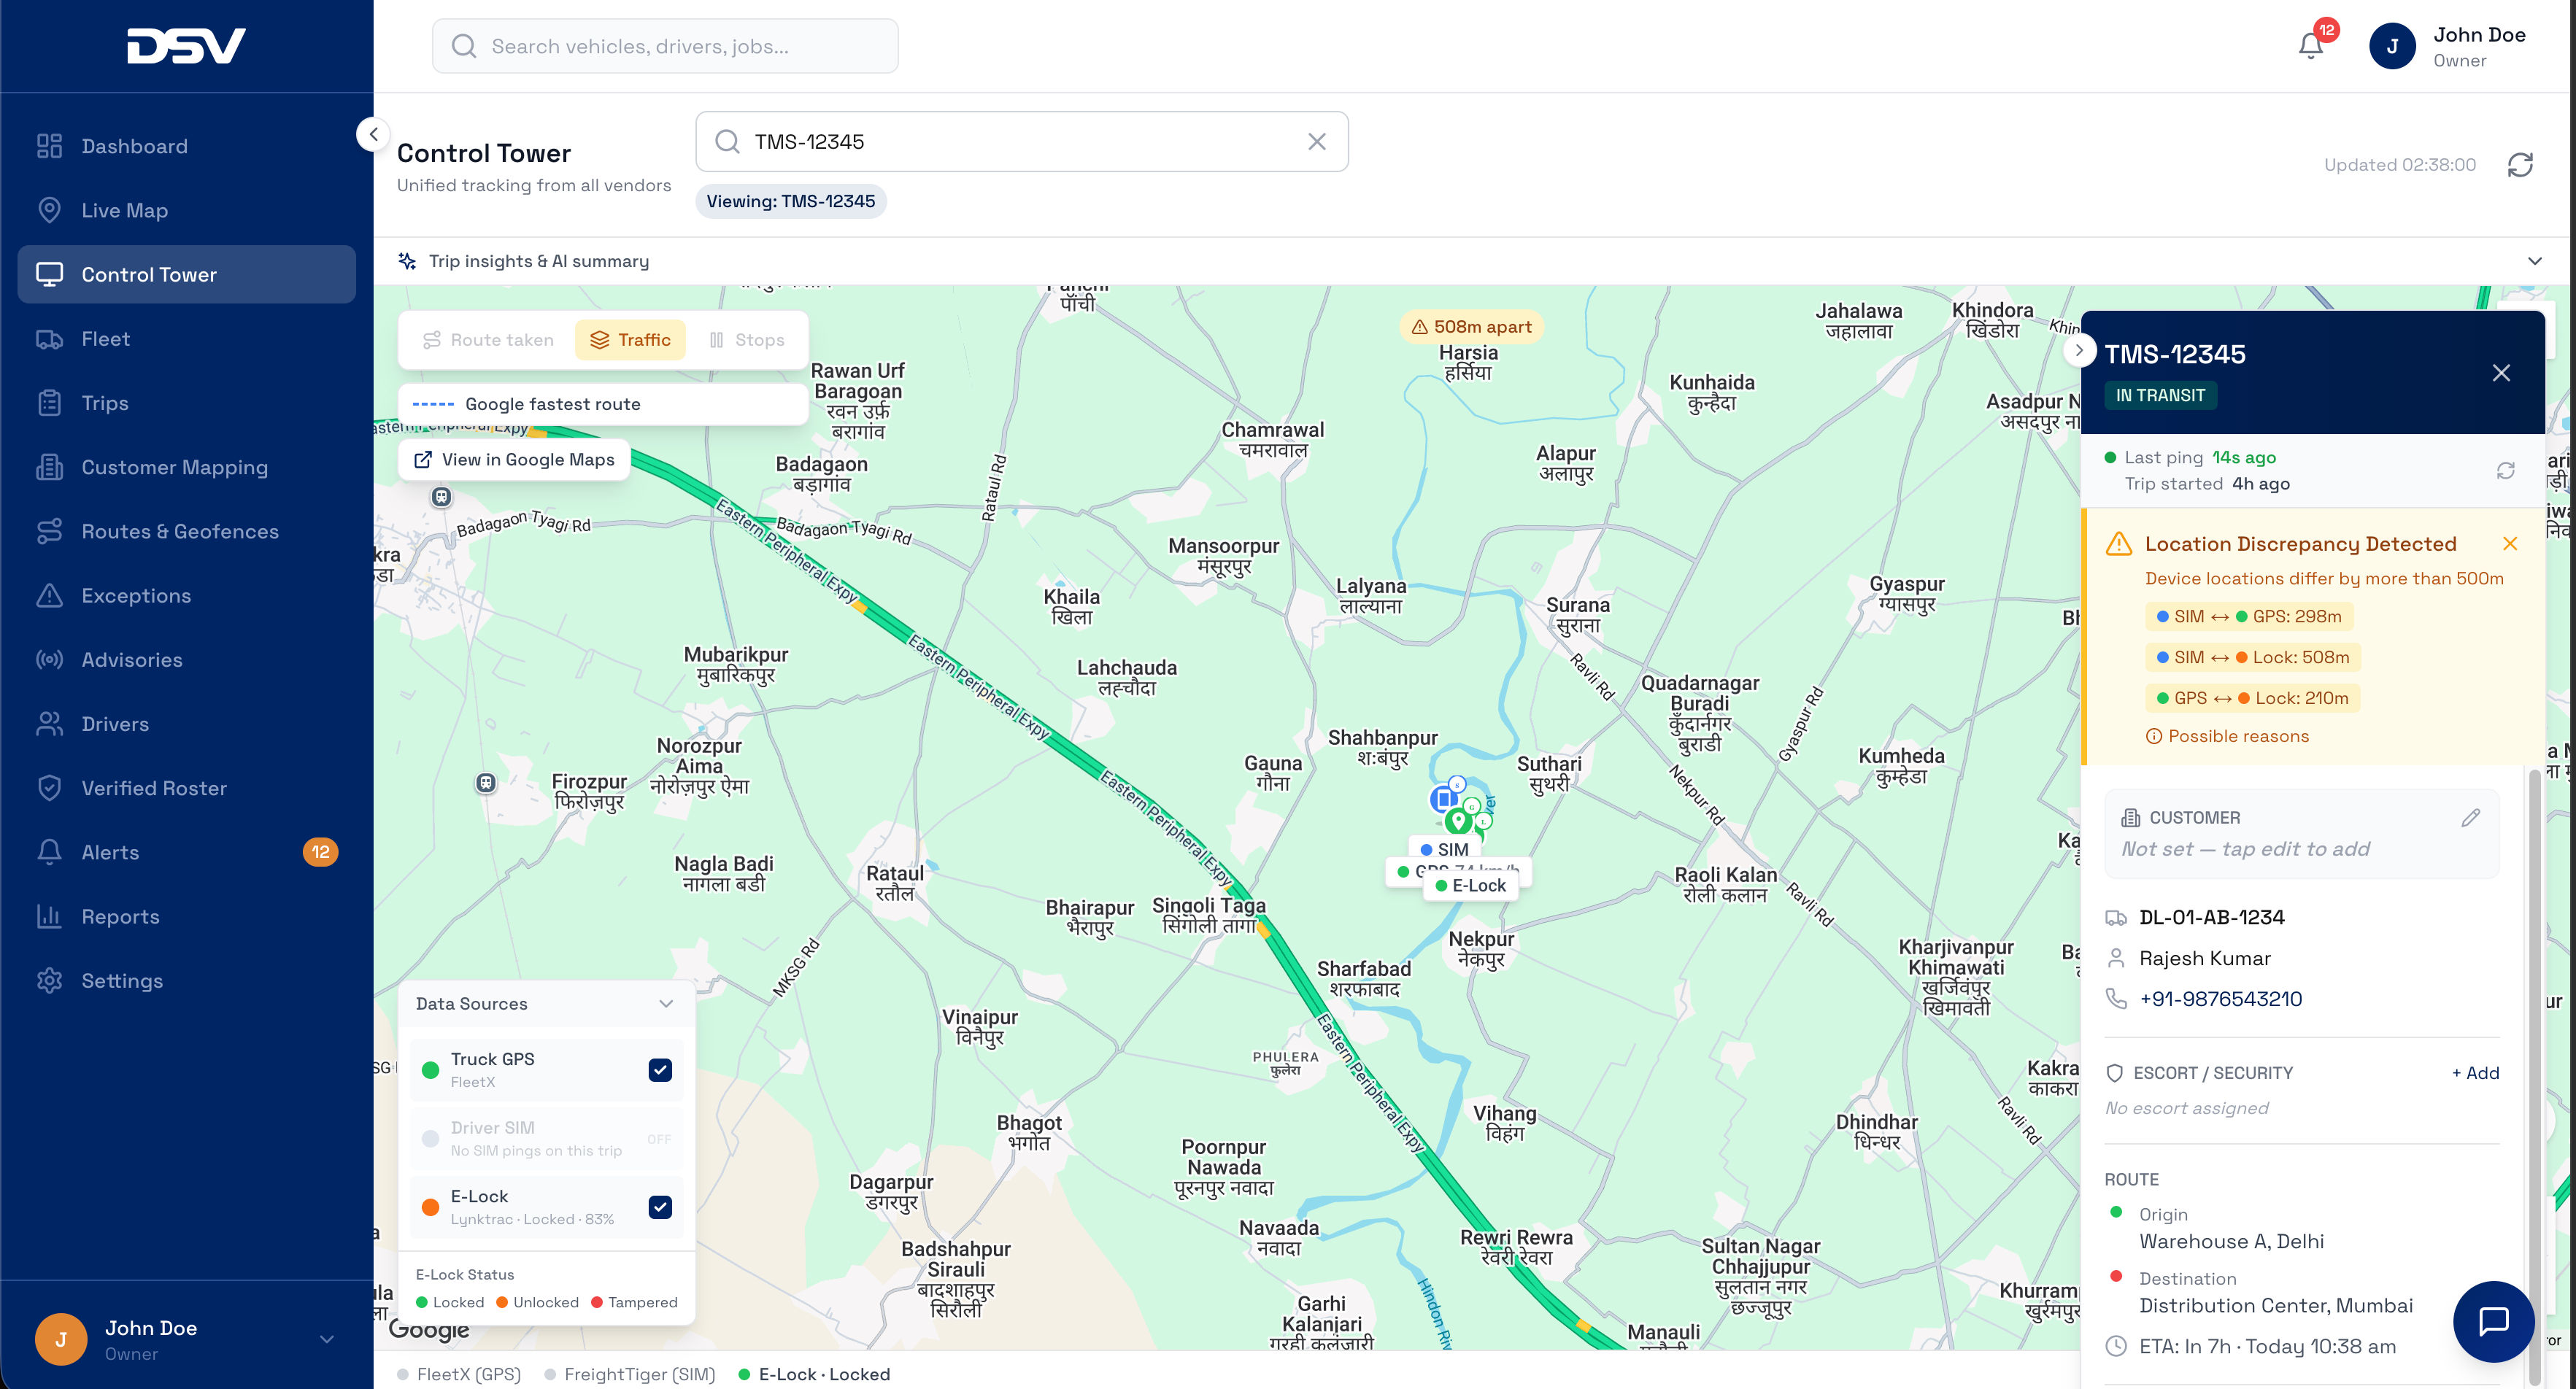Open Customer Mapping page
The height and width of the screenshot is (1389, 2576).
186,467
